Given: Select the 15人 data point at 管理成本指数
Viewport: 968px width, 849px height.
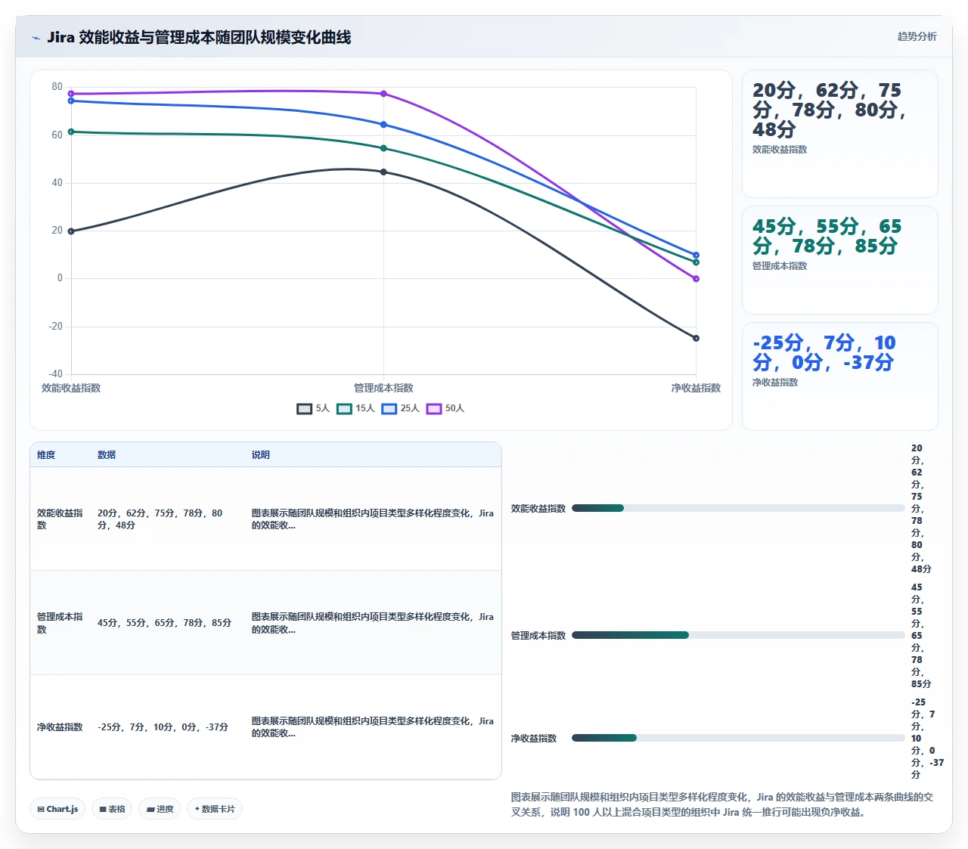Looking at the screenshot, I should [383, 148].
